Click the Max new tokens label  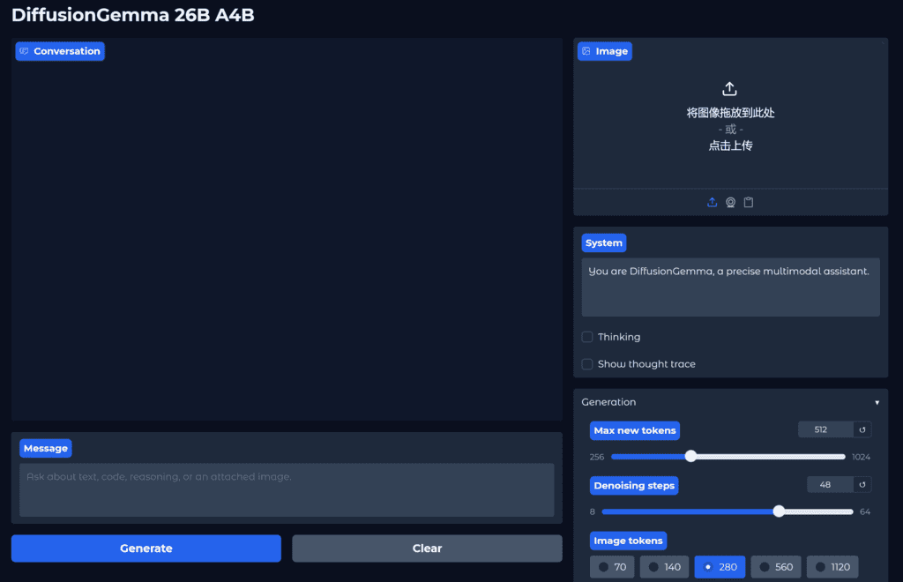click(x=635, y=430)
